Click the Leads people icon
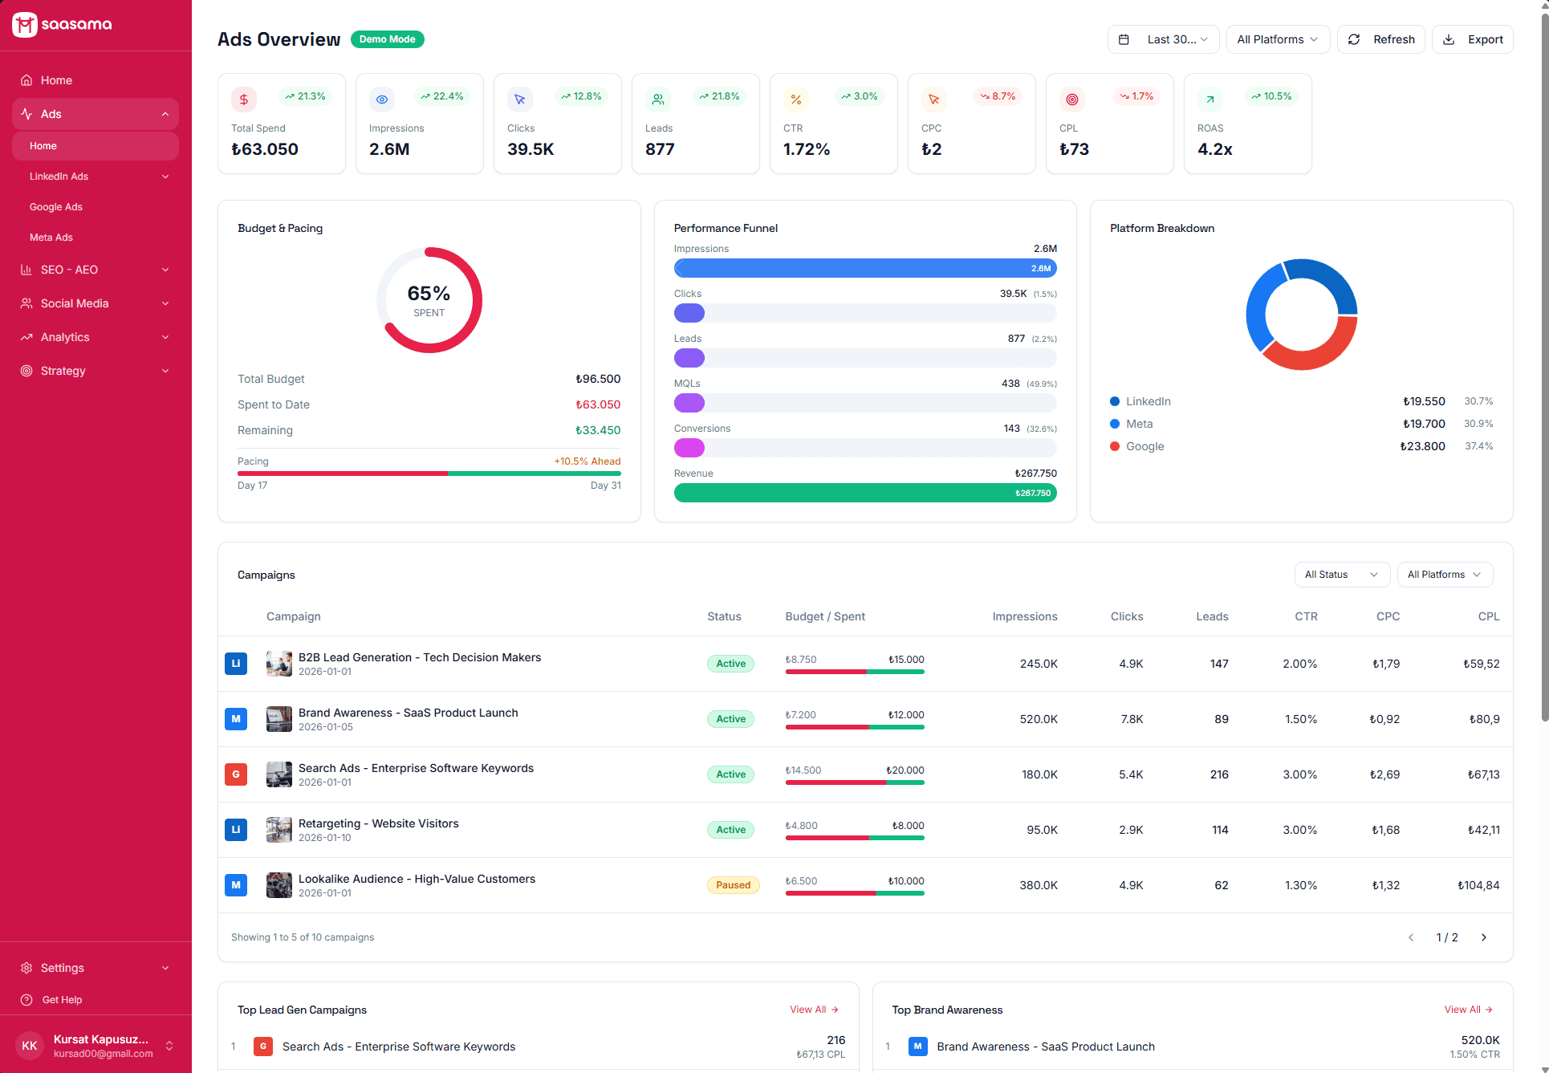Screen dimensions: 1549x1073 658,100
